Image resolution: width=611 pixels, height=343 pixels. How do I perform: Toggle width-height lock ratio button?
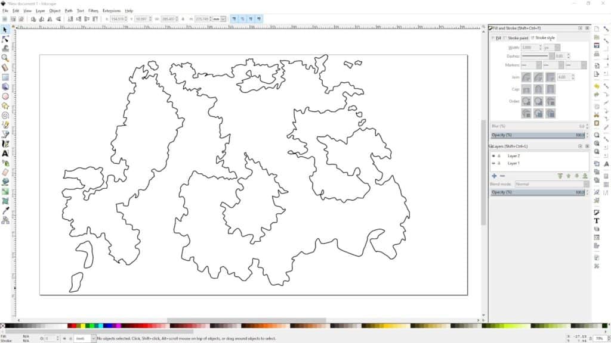pyautogui.click(x=183, y=18)
